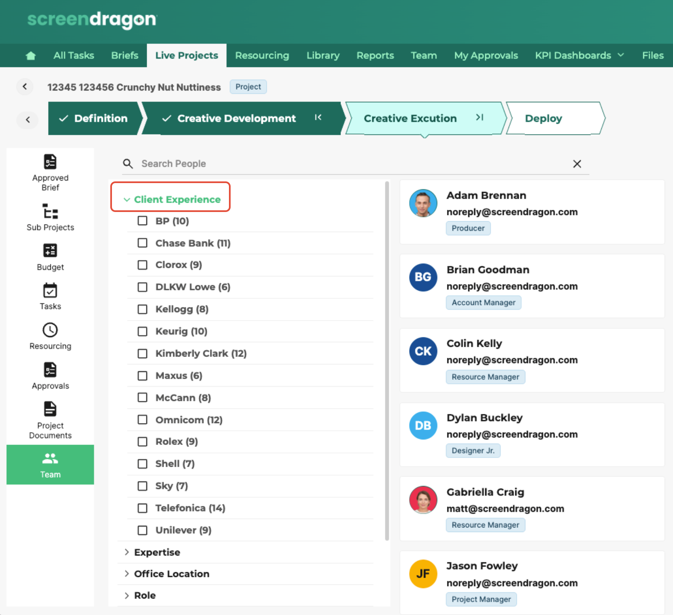This screenshot has height=615, width=673.
Task: Open the Resourcing tab in navigation bar
Action: point(262,55)
